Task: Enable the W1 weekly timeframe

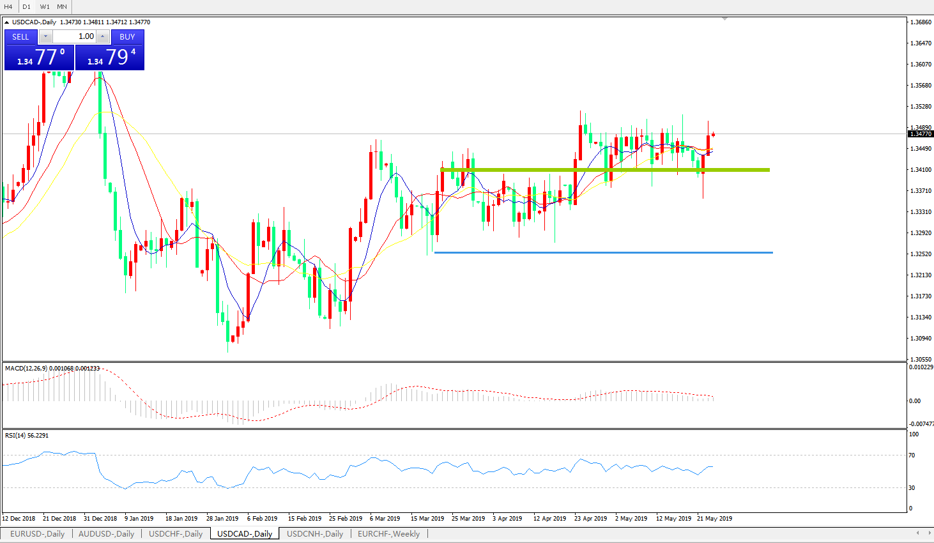Action: point(45,7)
